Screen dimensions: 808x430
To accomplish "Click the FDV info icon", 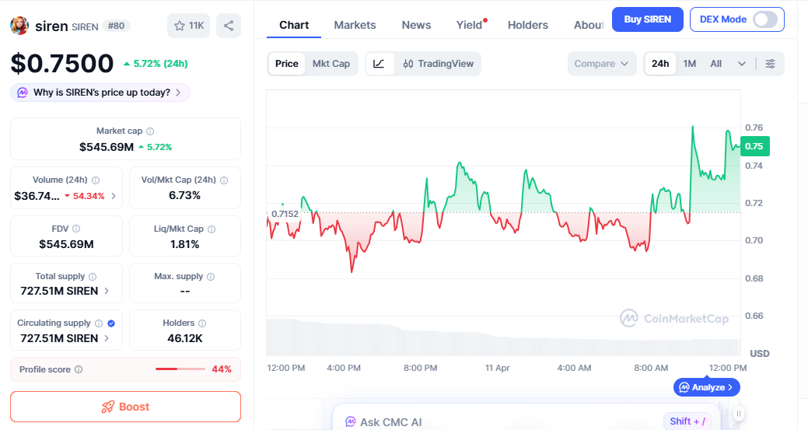I will 76,229.
